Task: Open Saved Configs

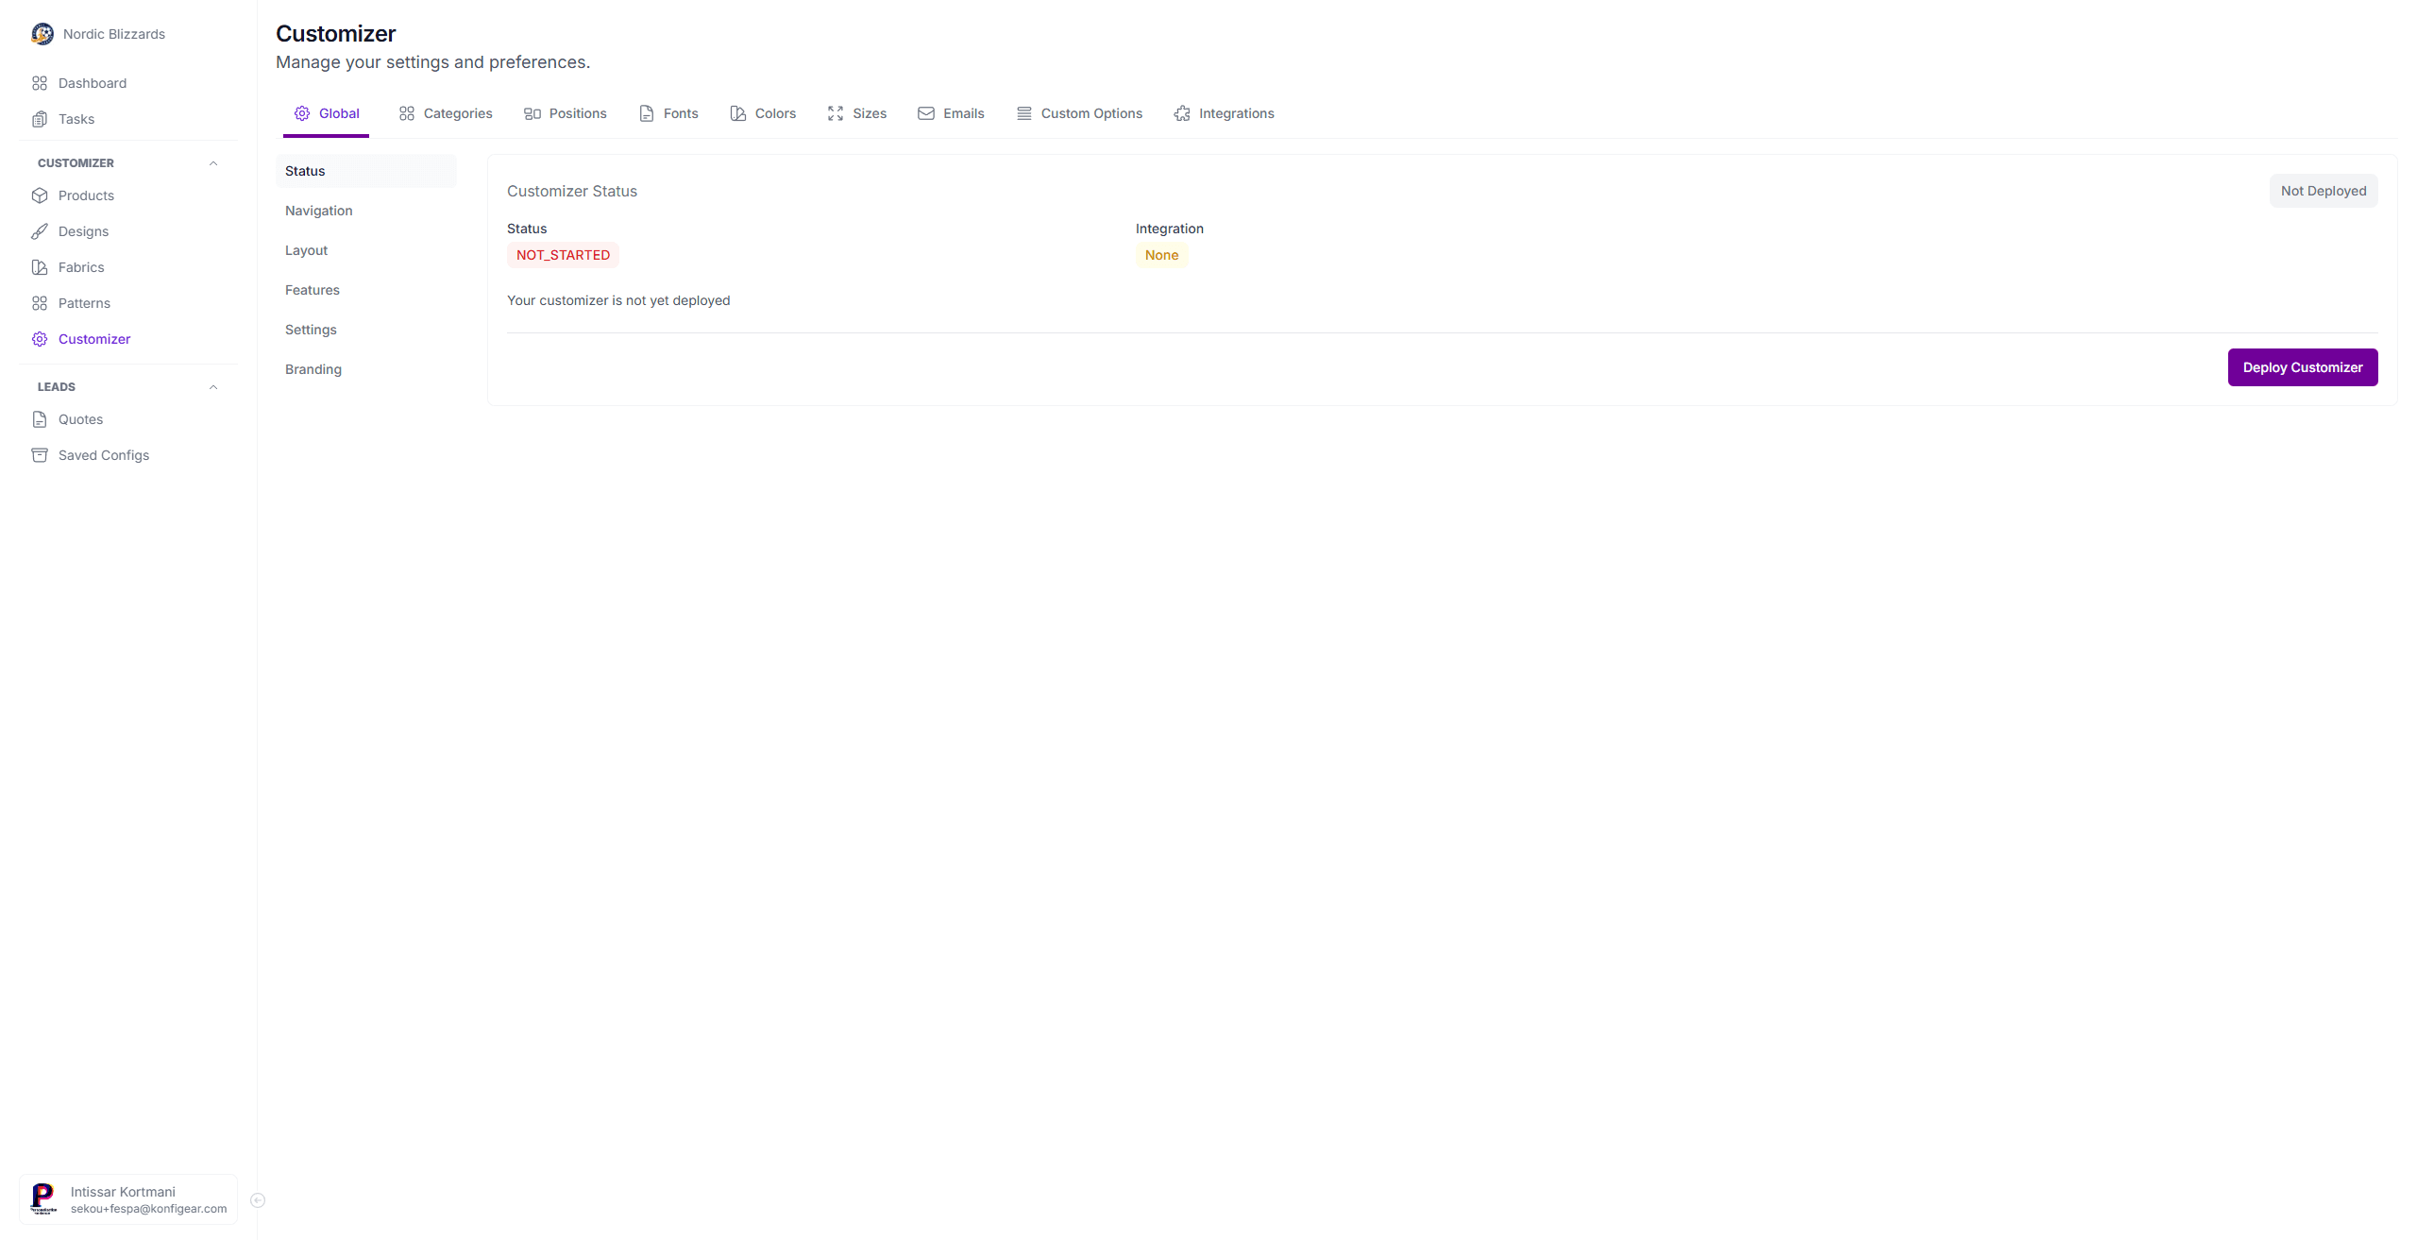Action: click(x=103, y=455)
